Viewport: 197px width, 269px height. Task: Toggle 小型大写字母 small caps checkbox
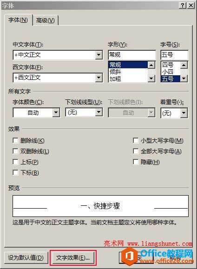pyautogui.click(x=136, y=141)
